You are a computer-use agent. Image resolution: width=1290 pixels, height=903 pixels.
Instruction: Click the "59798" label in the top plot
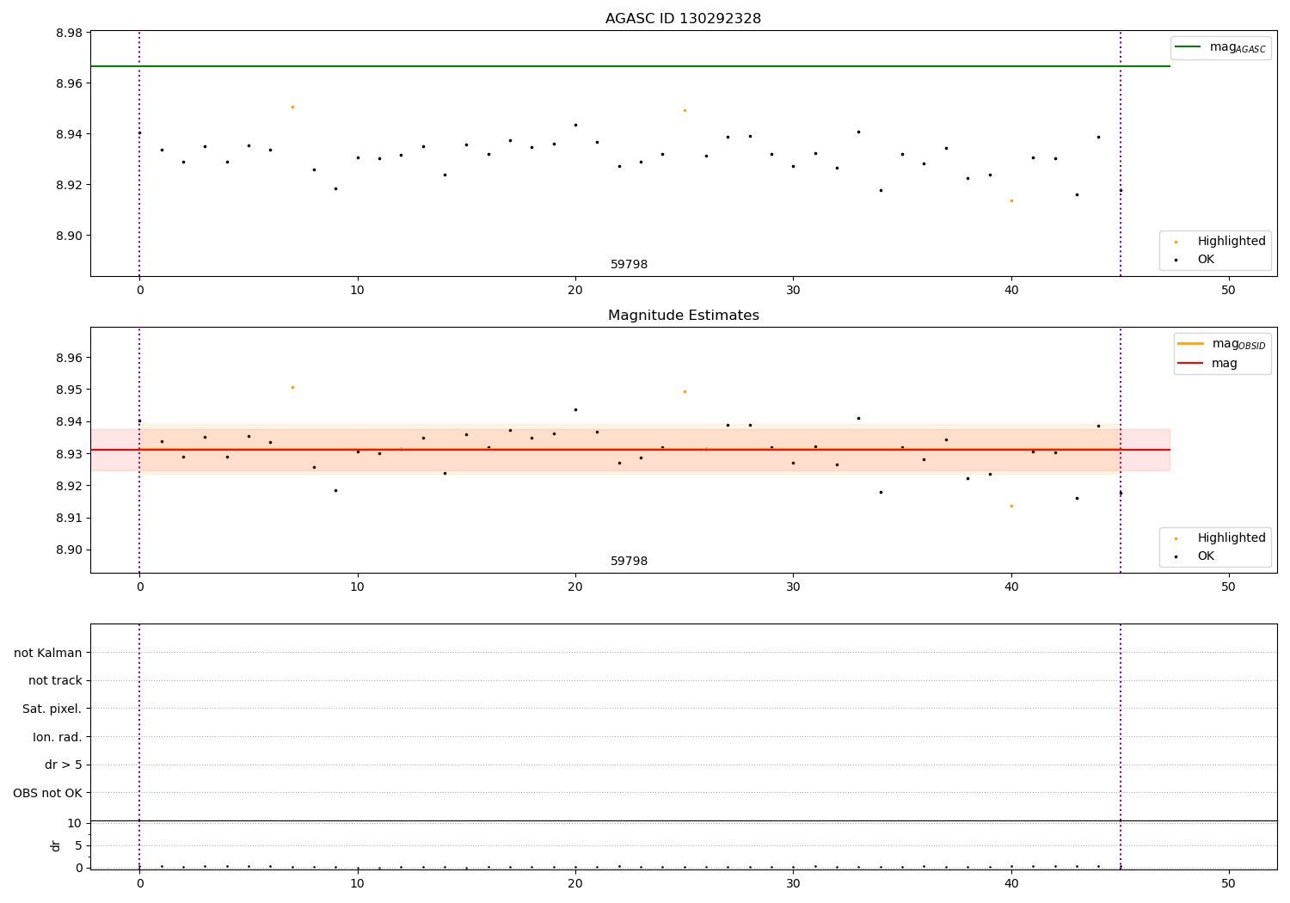629,265
